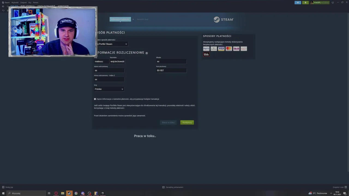
Task: Tick the save payment method information checkbox
Action: pos(95,99)
